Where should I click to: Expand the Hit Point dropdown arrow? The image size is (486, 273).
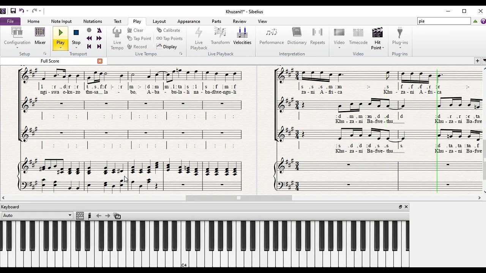coord(383,48)
